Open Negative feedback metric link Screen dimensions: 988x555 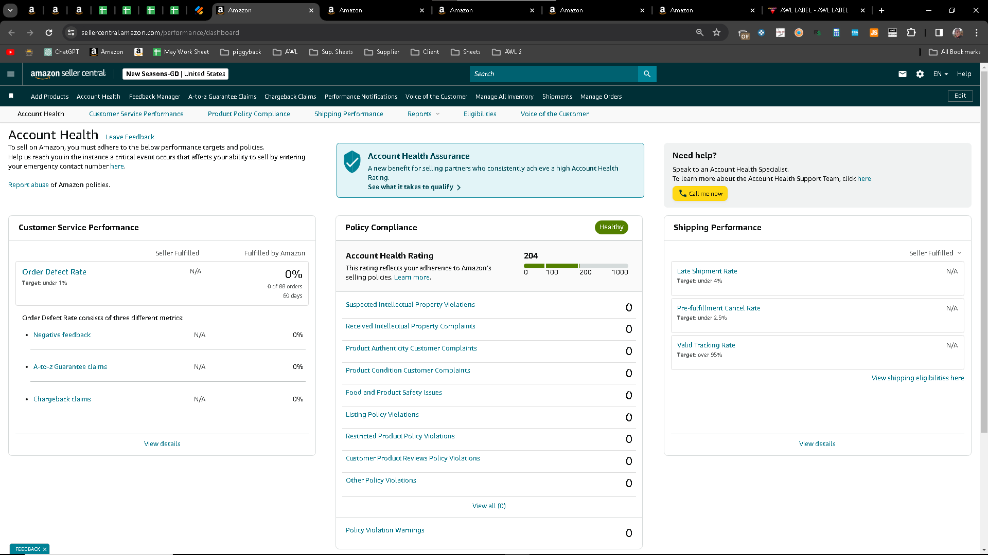coord(62,335)
